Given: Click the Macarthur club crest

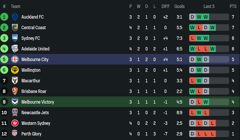Looking at the screenshot, I should (x=15, y=81).
